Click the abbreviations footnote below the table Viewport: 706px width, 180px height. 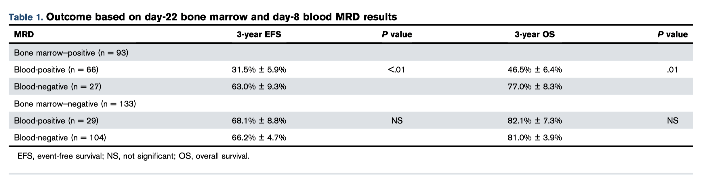(133, 156)
